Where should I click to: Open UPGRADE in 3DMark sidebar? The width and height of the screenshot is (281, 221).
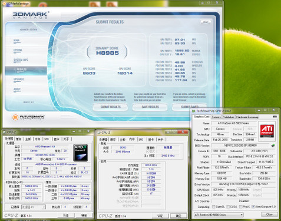click(19, 80)
